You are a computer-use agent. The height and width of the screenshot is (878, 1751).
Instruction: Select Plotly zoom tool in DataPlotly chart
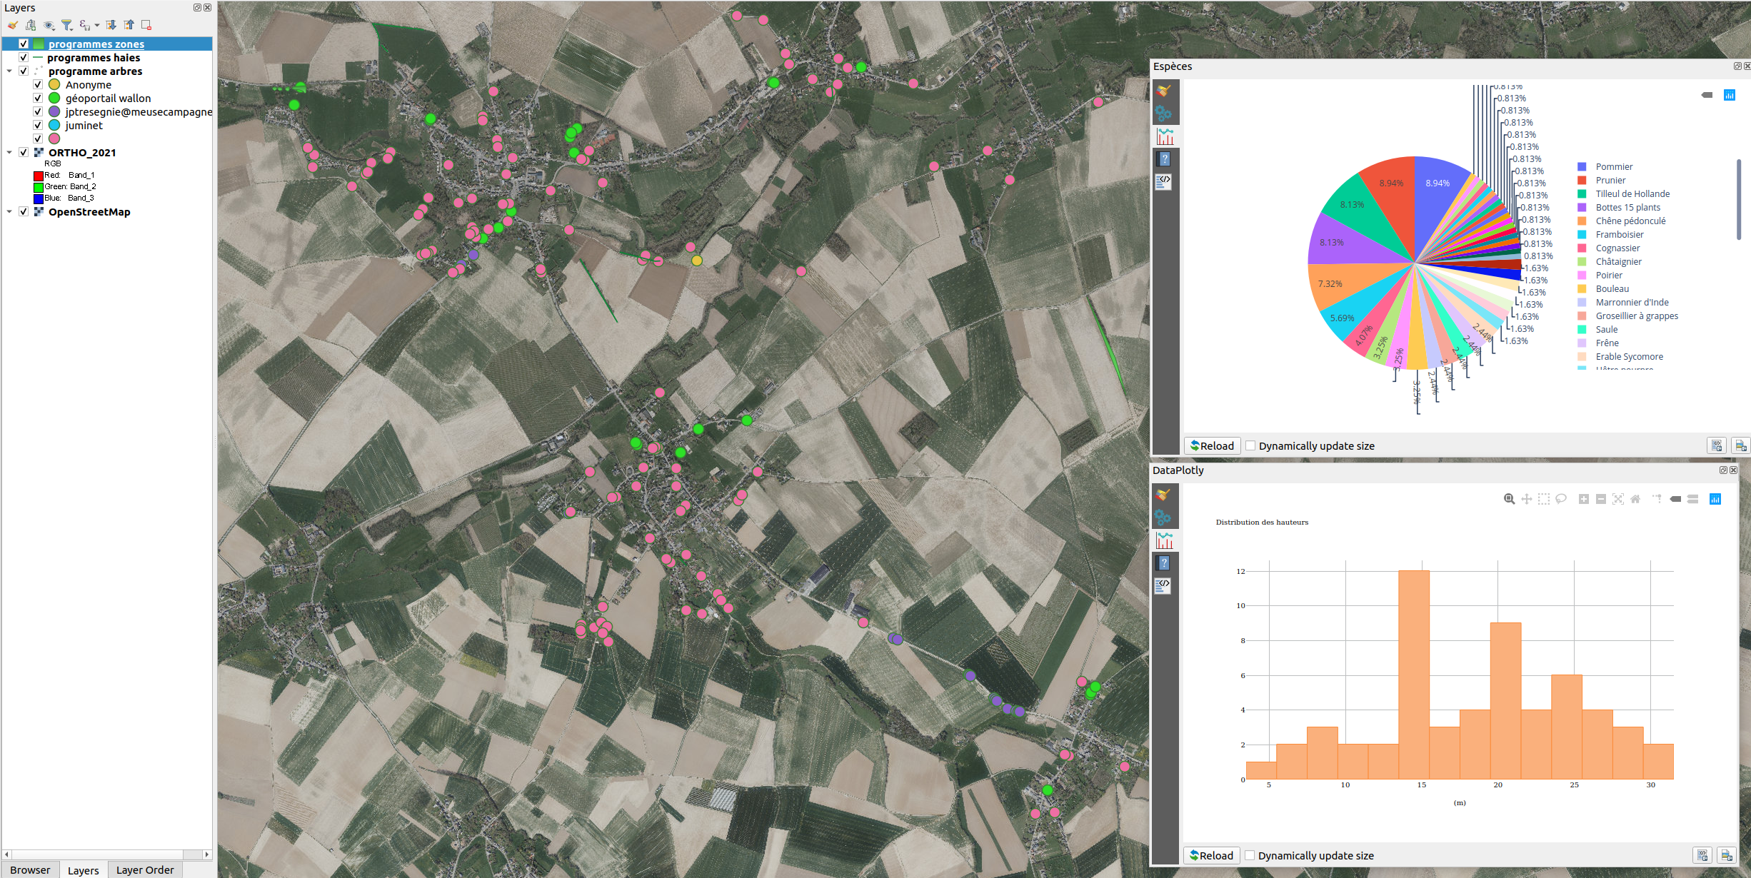coord(1509,499)
